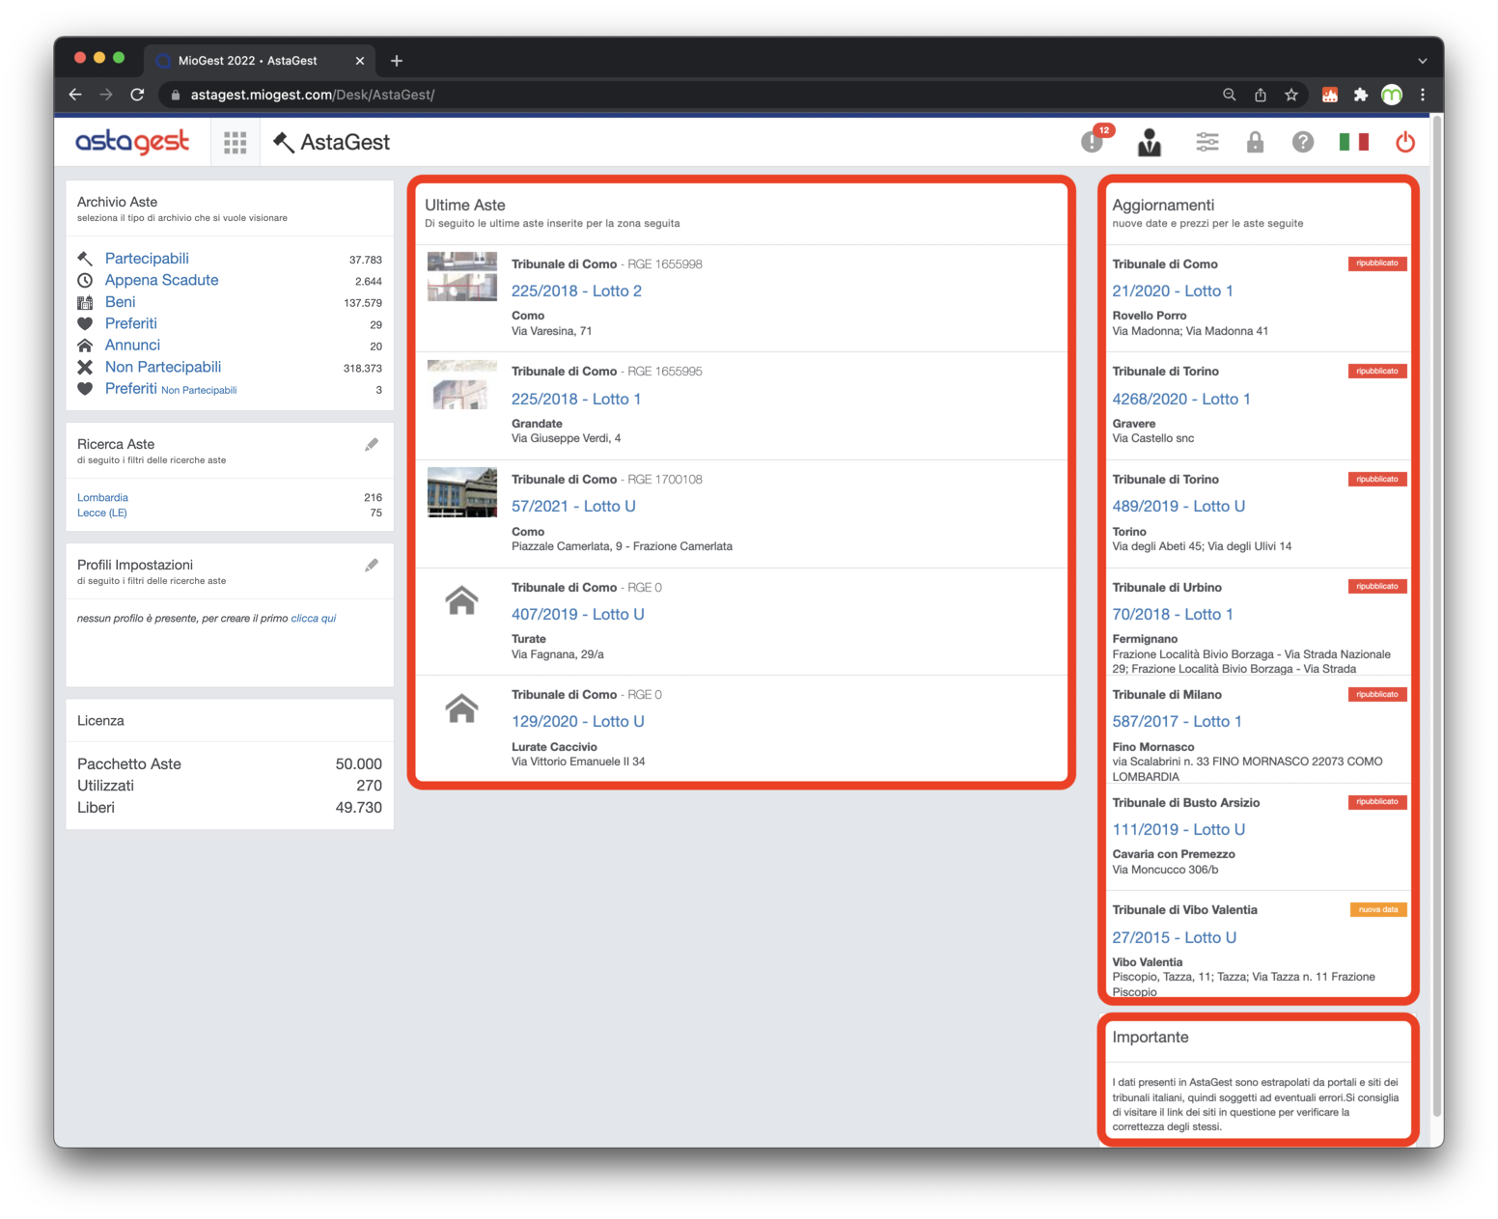Click the astagest logo
The width and height of the screenshot is (1498, 1219).
132,142
